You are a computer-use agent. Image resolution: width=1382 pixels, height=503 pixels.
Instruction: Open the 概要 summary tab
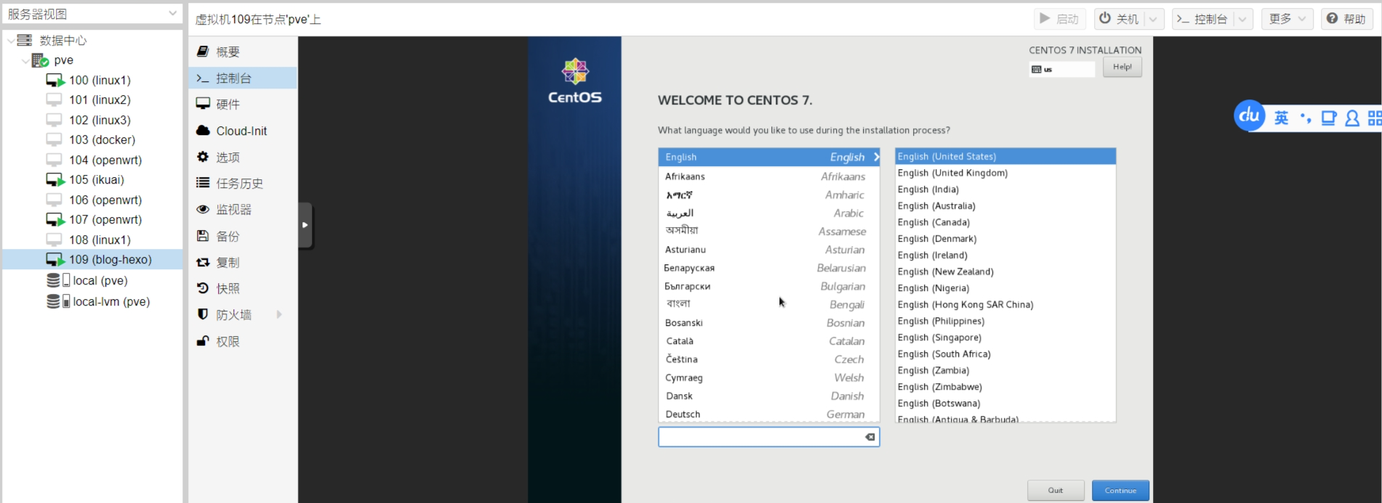click(227, 52)
